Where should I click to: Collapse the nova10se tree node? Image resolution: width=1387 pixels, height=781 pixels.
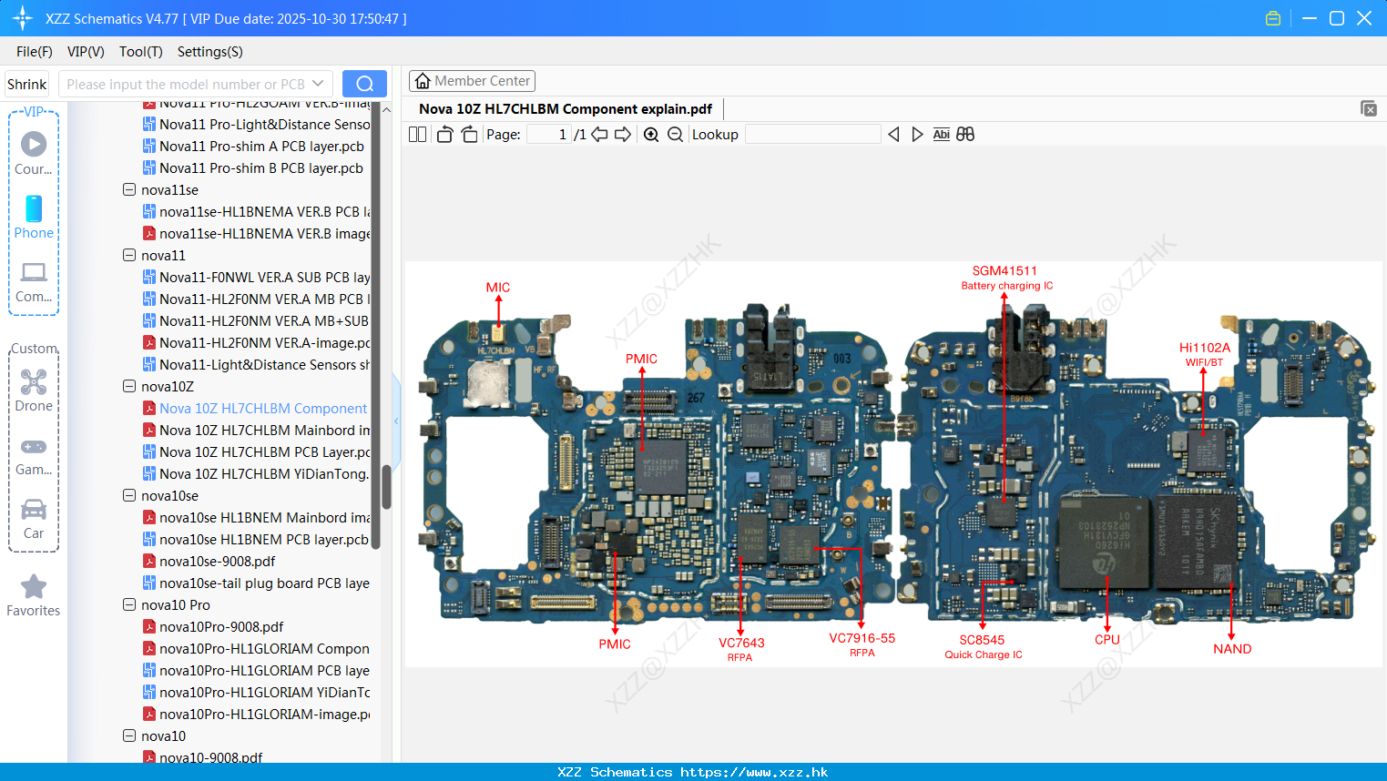click(x=129, y=495)
